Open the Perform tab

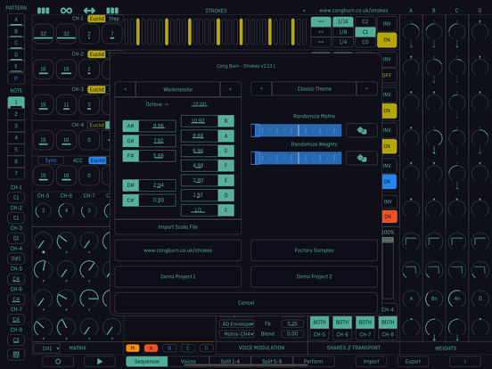(x=313, y=362)
